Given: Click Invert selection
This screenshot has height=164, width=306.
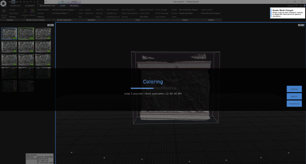Looking at the screenshot, I should coord(98,17).
